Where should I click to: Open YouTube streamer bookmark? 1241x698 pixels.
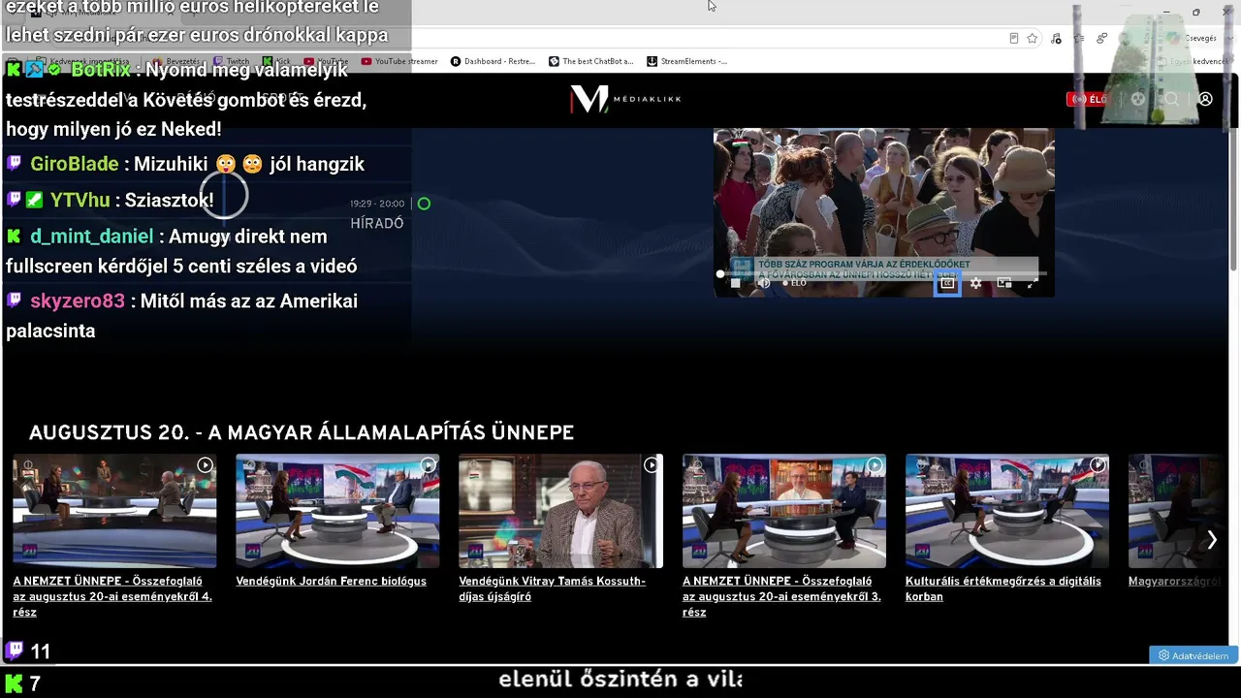tap(399, 61)
